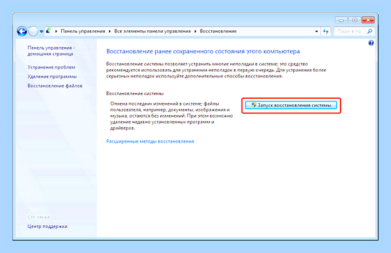Click the page title Восстановление ранее сохраненного состояния
Viewport: 391px width, 253px height.
[203, 52]
